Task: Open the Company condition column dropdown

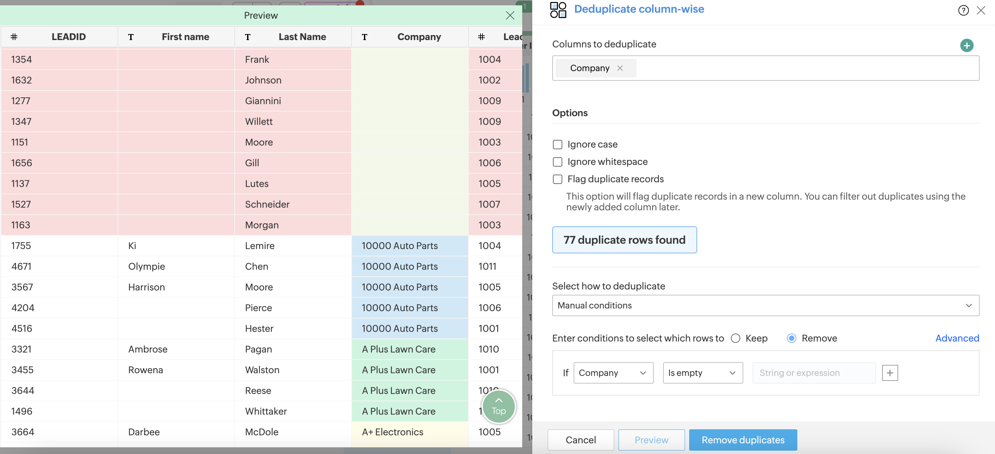Action: click(613, 373)
